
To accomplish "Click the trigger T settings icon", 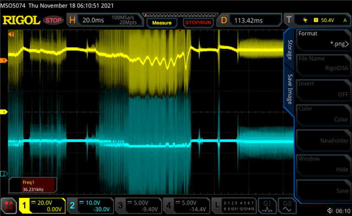I will click(x=289, y=20).
